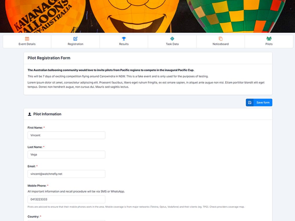
Task: Click the floppy disk save icon
Action: (x=250, y=103)
